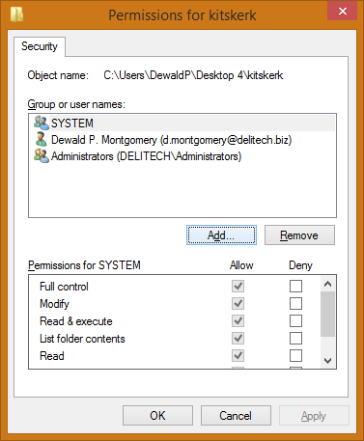This screenshot has width=364, height=441.
Task: Check Deny for Modify
Action: pos(295,303)
